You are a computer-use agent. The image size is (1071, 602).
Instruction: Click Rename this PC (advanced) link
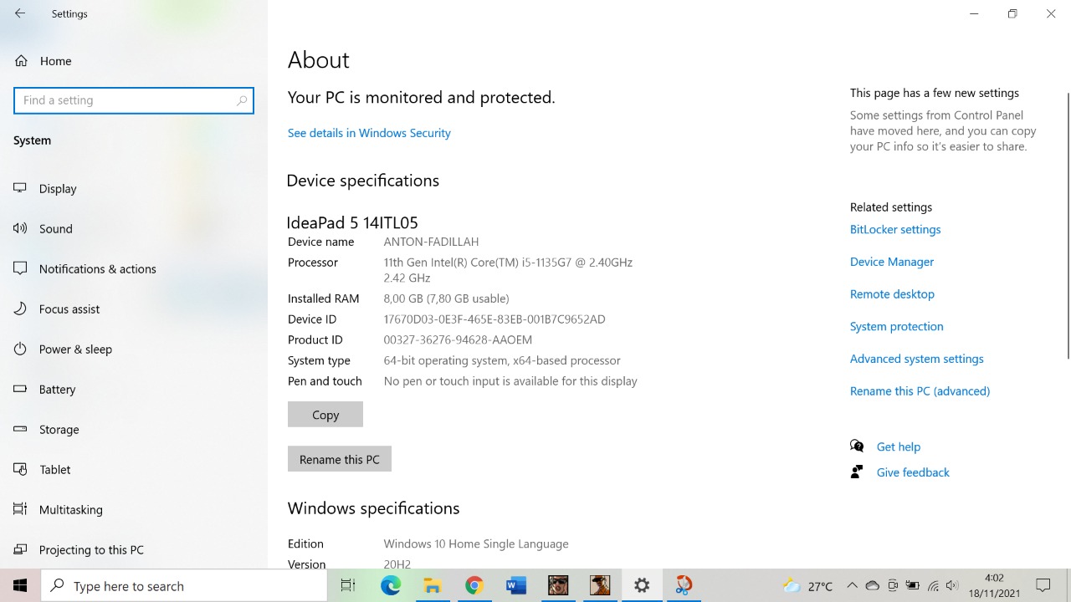pyautogui.click(x=920, y=390)
